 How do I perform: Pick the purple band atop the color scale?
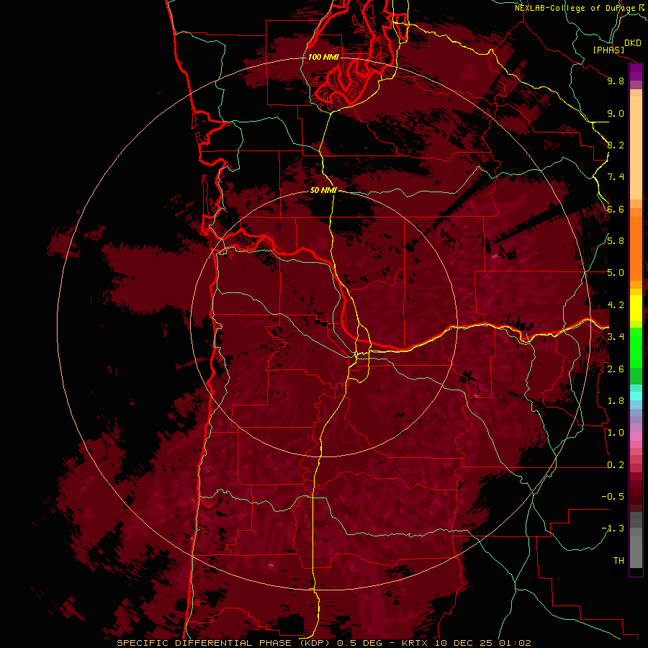click(x=636, y=72)
